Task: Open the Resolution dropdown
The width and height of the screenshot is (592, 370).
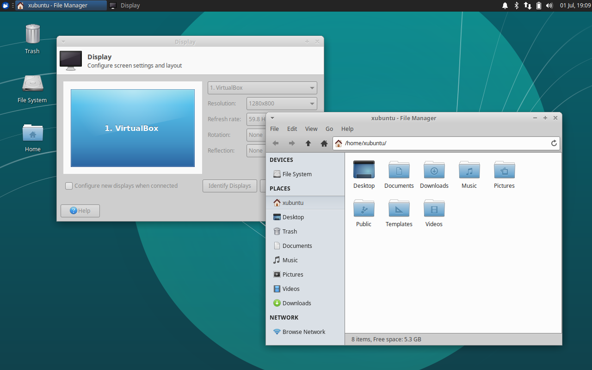Action: coord(281,103)
